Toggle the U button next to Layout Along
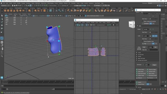The image size is (167, 94). tap(148, 84)
